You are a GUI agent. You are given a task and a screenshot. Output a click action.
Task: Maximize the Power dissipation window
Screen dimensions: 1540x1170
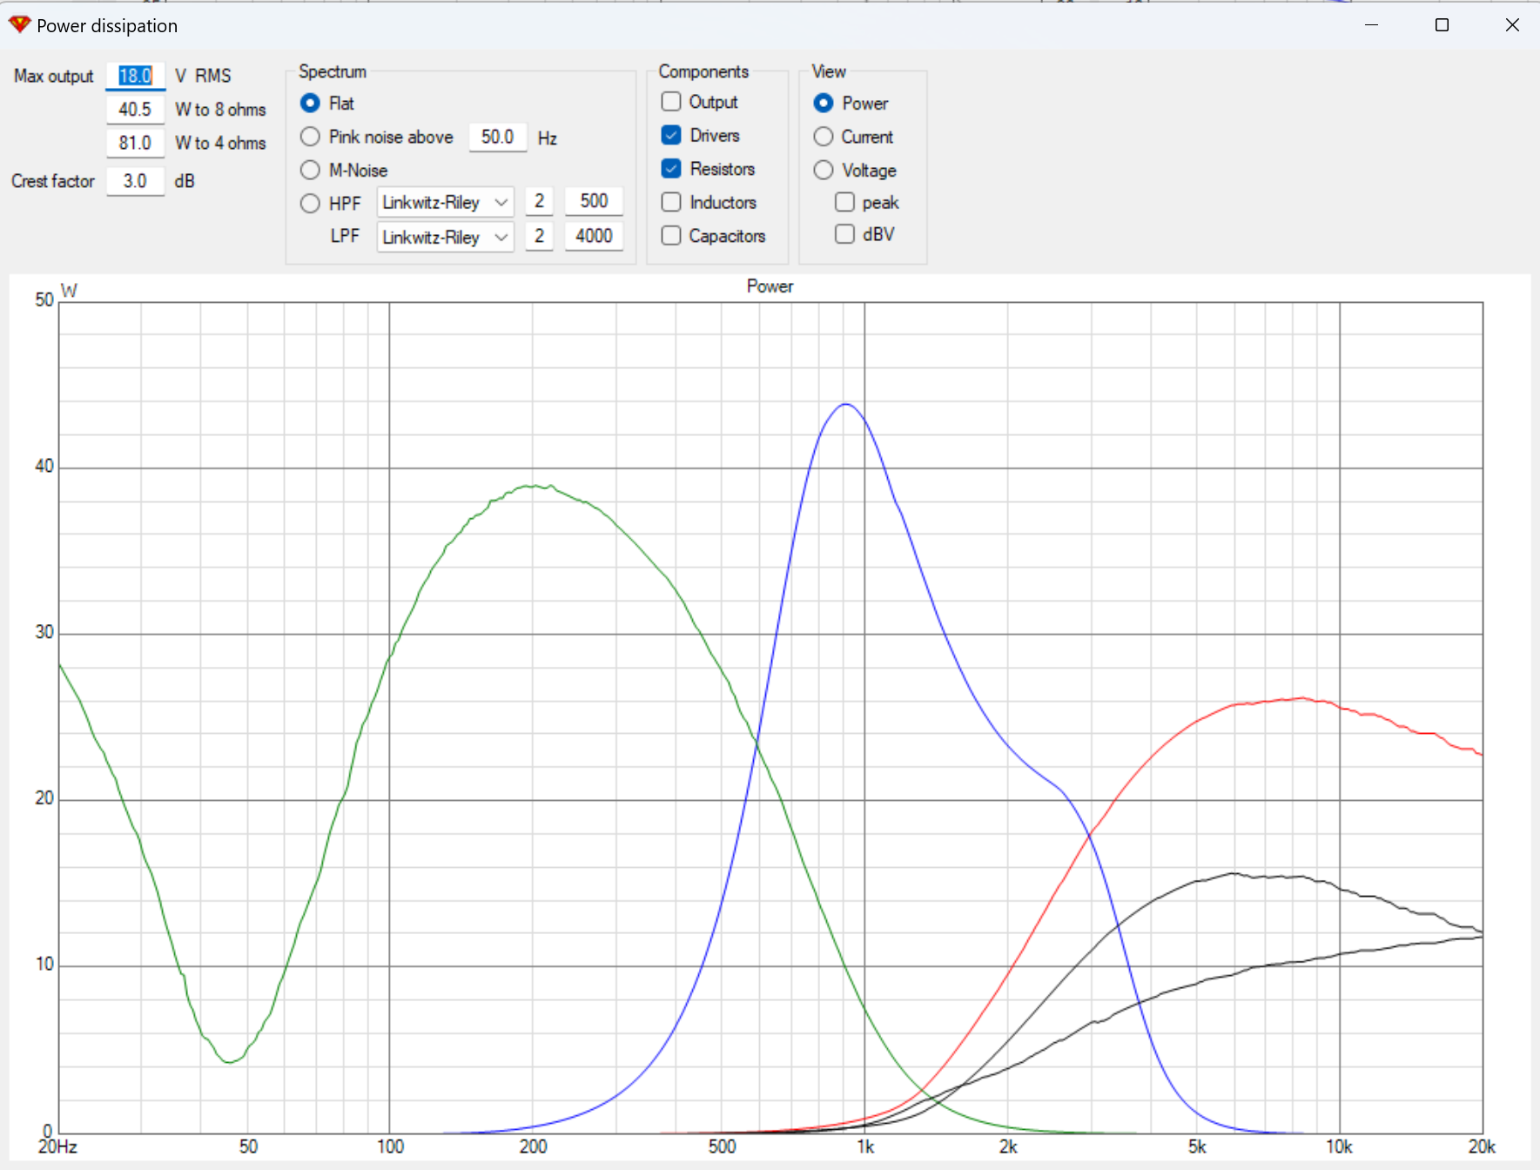pyautogui.click(x=1442, y=25)
